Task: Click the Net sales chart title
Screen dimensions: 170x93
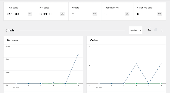Action: 13,40
